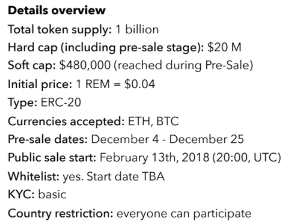Select the ERC-20 token type text
The width and height of the screenshot is (298, 224).
point(61,102)
